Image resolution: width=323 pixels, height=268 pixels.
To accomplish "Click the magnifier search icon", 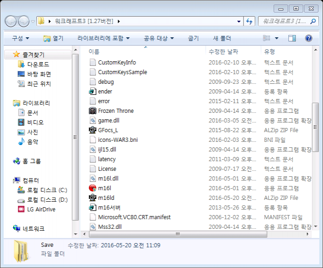I will [313, 21].
